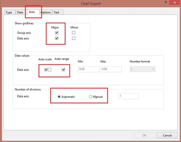The image size is (181, 142).
Task: Enable Minor gridlines for Group axis
Action: click(x=74, y=33)
